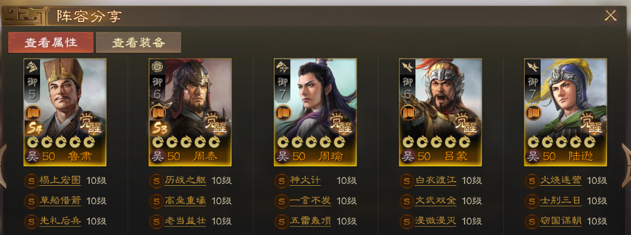The height and width of the screenshot is (235, 631).
Task: Open the 五雷轰顶 skill link
Action: (x=311, y=221)
